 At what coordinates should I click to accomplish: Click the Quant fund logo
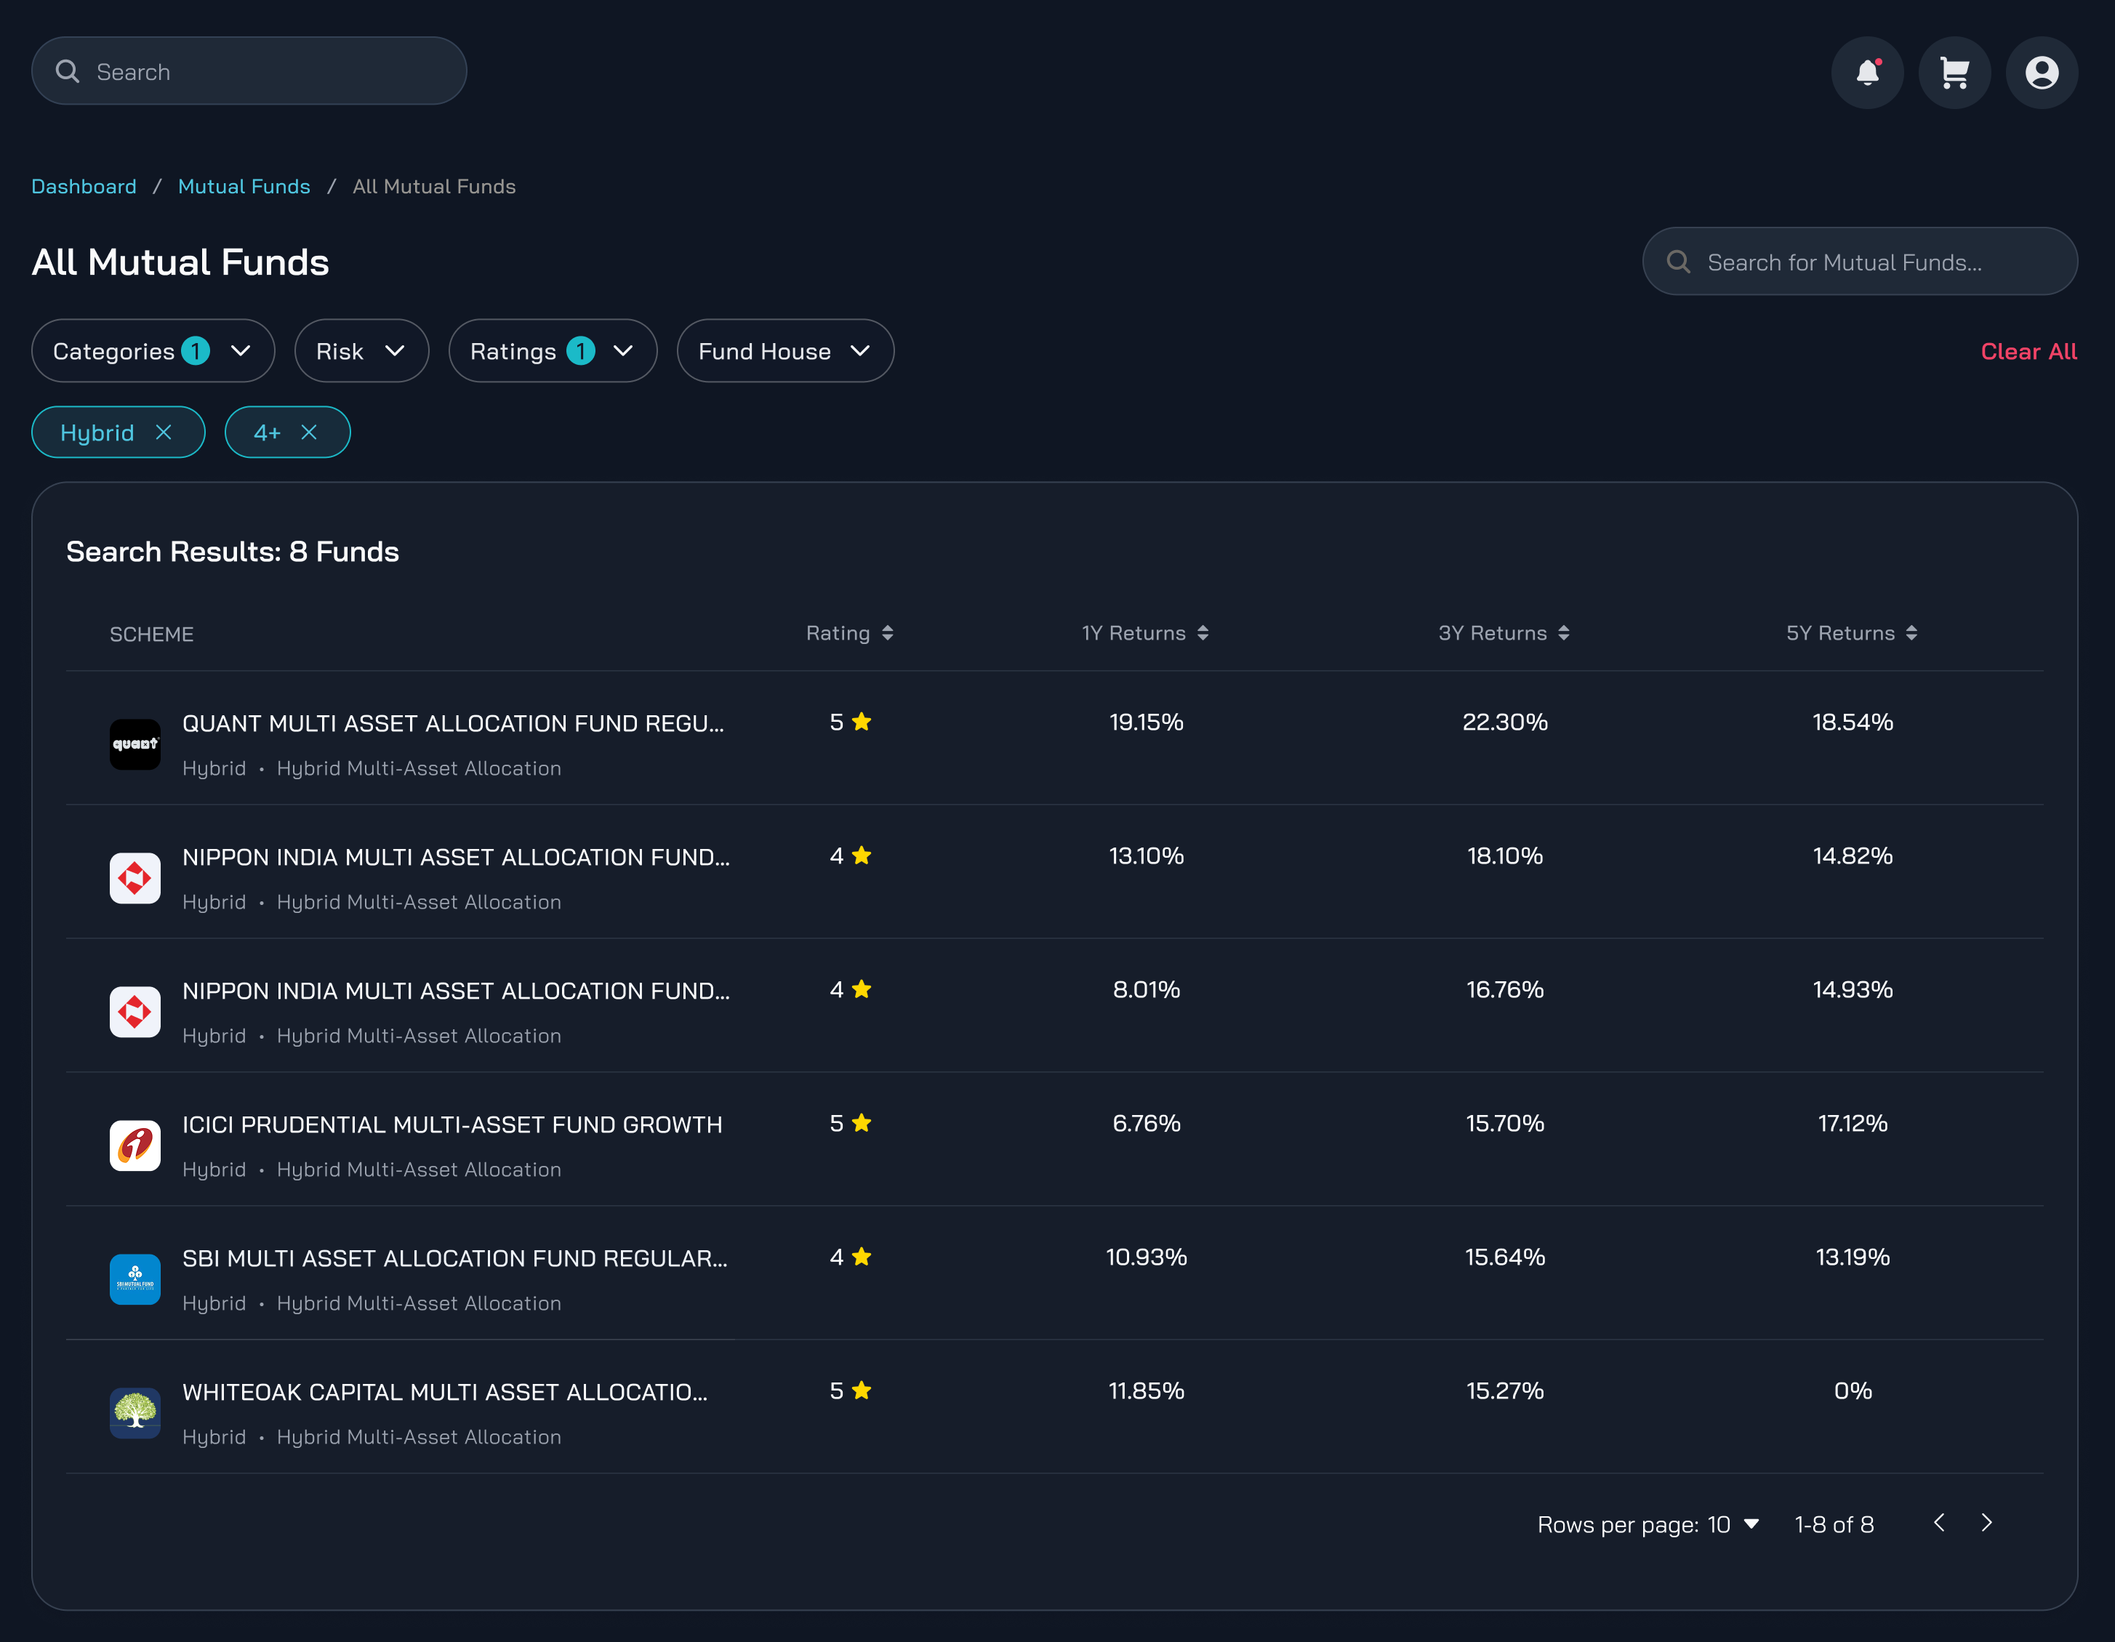coord(135,744)
